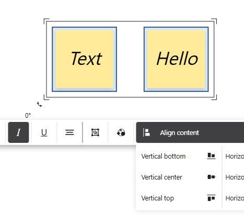The image size is (244, 224).
Task: Click the Vertical top icon
Action: [211, 198]
